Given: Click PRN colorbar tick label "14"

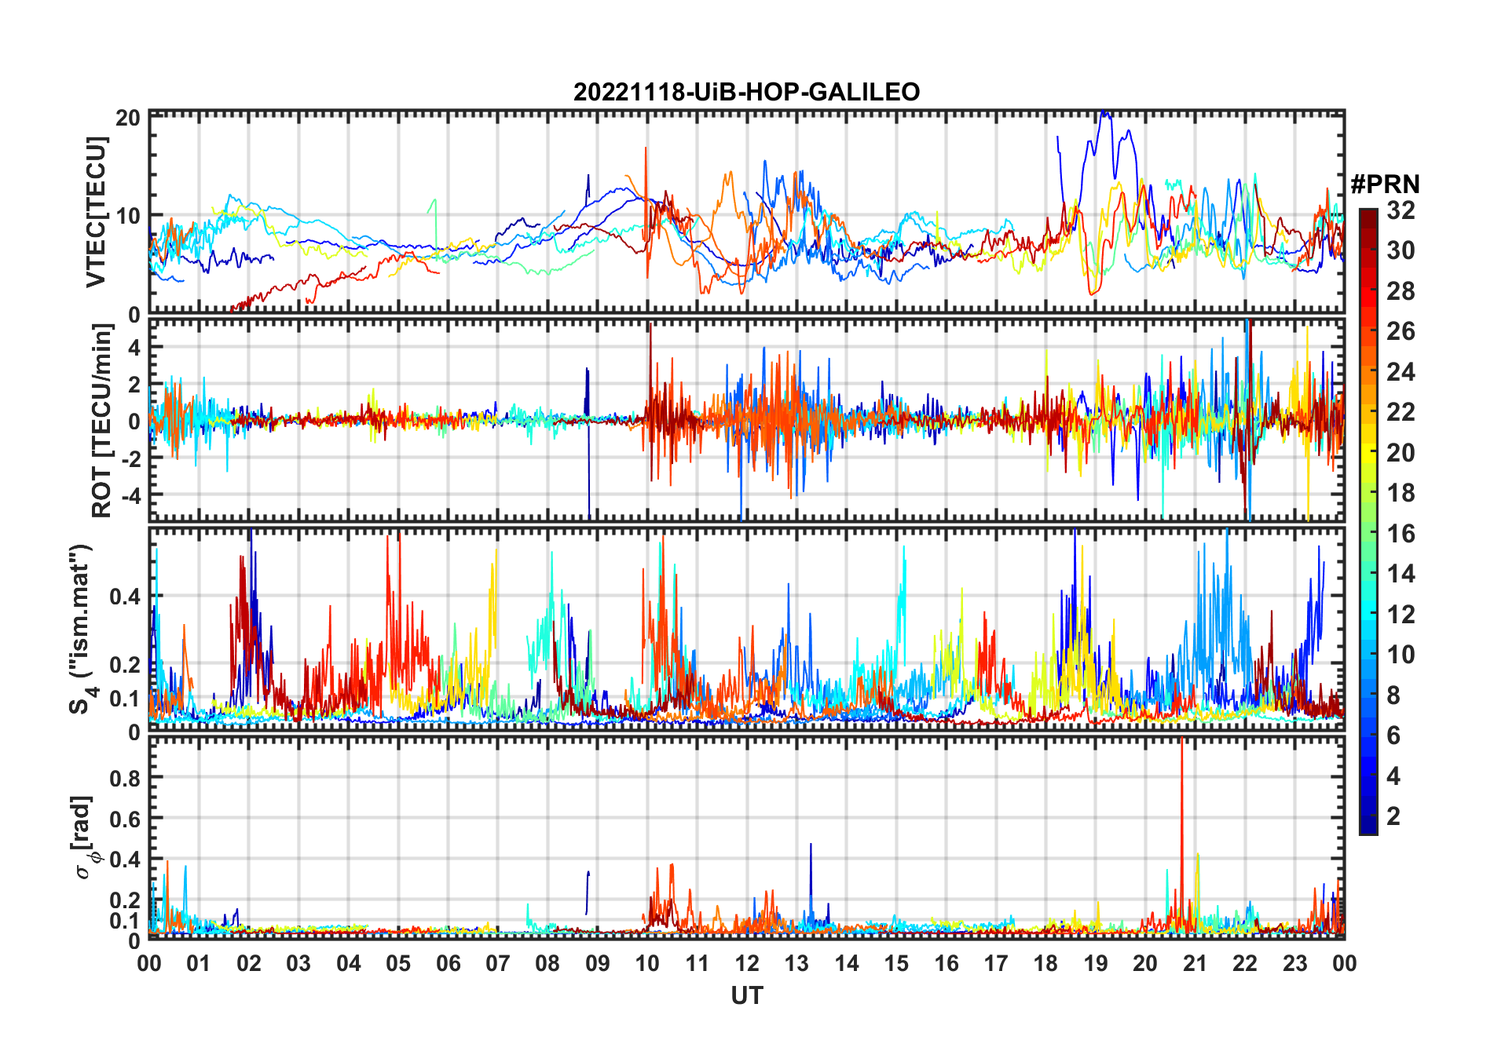Looking at the screenshot, I should [x=1401, y=574].
